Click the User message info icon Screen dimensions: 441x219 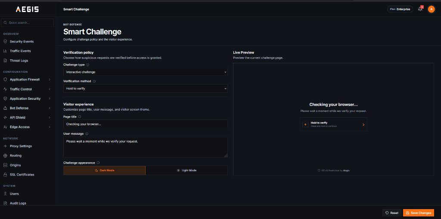tap(87, 134)
